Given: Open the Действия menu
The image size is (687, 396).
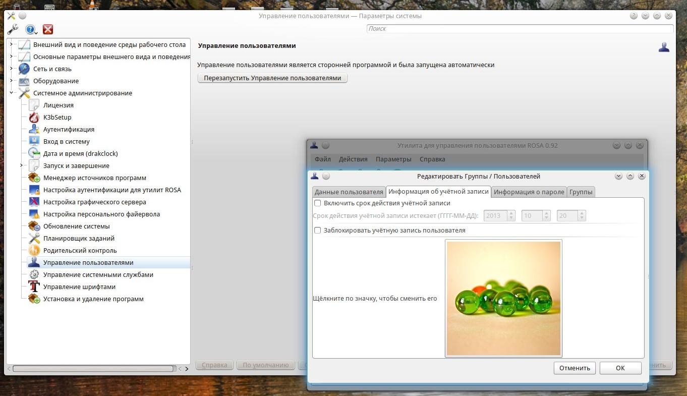Looking at the screenshot, I should click(353, 159).
